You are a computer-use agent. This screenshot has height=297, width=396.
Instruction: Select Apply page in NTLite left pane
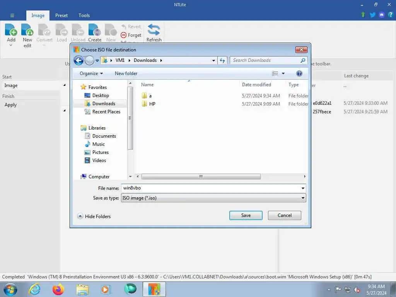tap(30, 105)
